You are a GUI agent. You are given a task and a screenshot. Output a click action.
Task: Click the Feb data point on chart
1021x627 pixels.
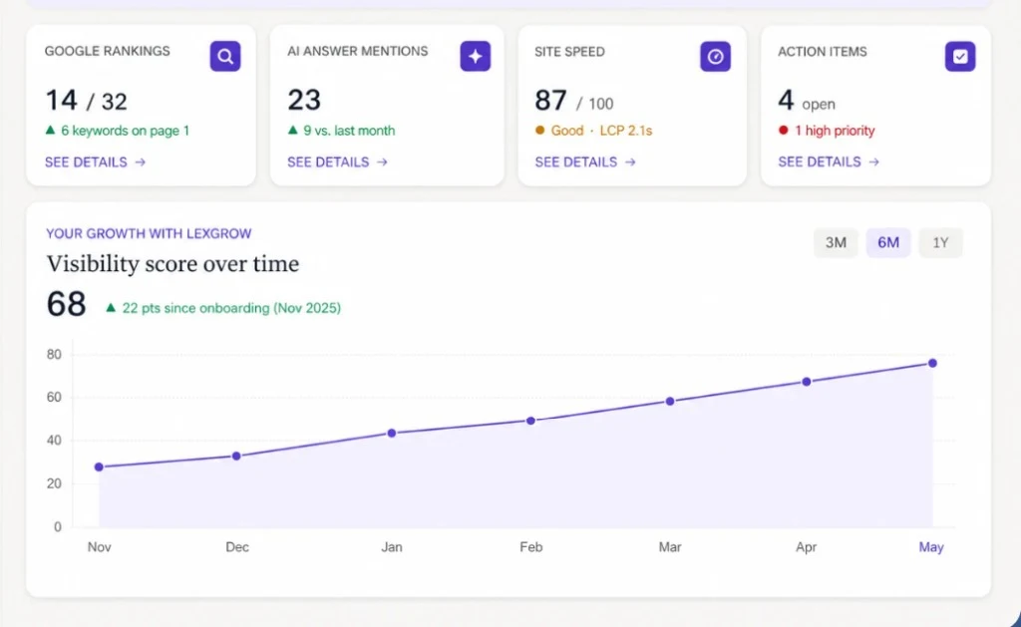coord(530,421)
